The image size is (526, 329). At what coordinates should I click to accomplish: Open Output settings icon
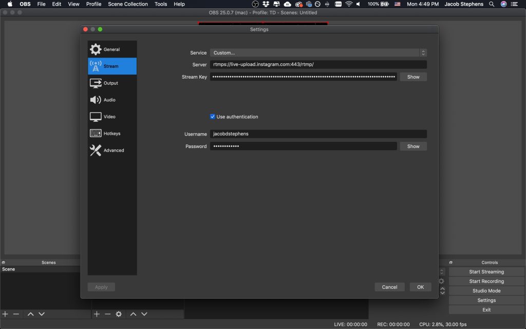pos(96,83)
